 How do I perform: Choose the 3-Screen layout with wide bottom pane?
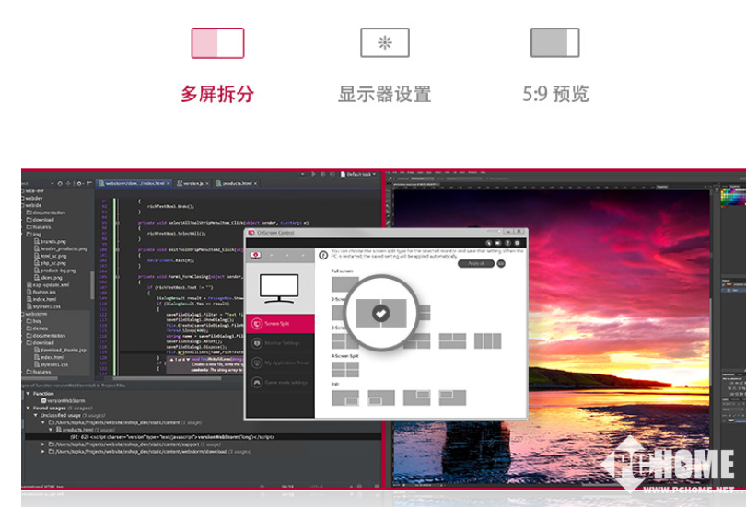(452, 341)
